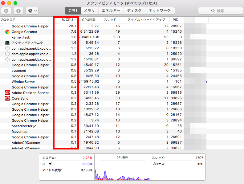Switch to the エネルギー tab

pyautogui.click(x=111, y=11)
